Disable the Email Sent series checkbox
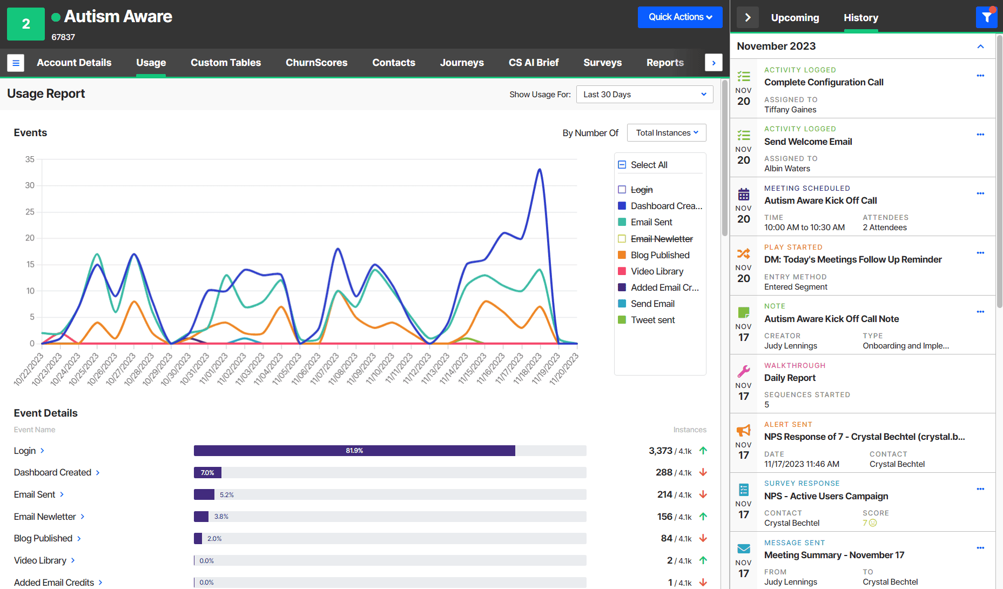 tap(622, 222)
